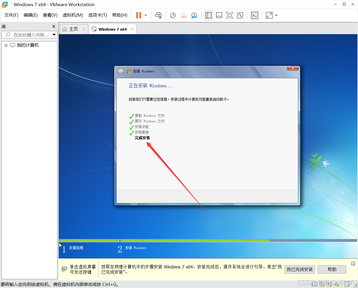
Task: Open the 帮助(H) menu
Action: 120,15
